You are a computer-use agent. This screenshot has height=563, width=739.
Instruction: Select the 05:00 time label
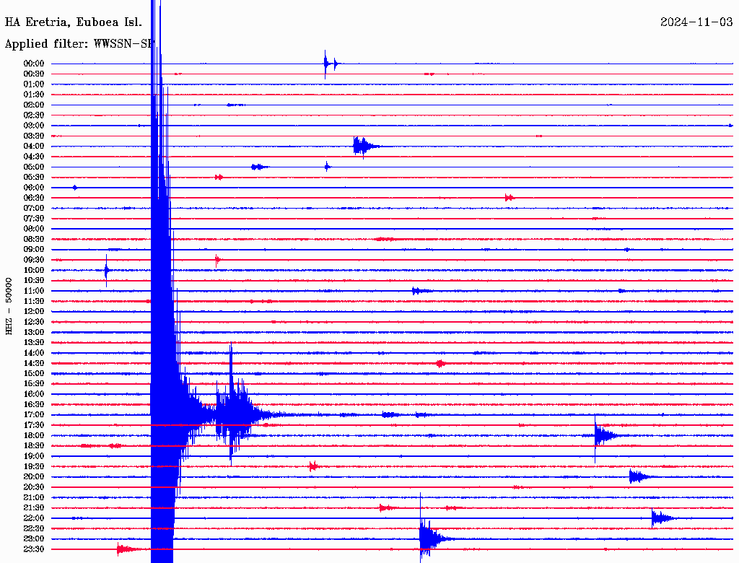[x=34, y=167]
